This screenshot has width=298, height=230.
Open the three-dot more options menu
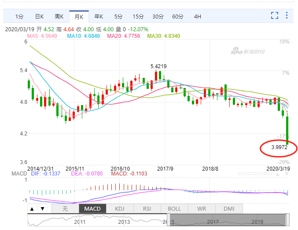287,16
